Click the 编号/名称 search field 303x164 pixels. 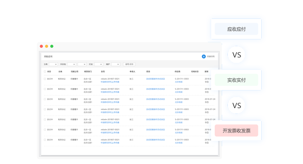(129, 64)
